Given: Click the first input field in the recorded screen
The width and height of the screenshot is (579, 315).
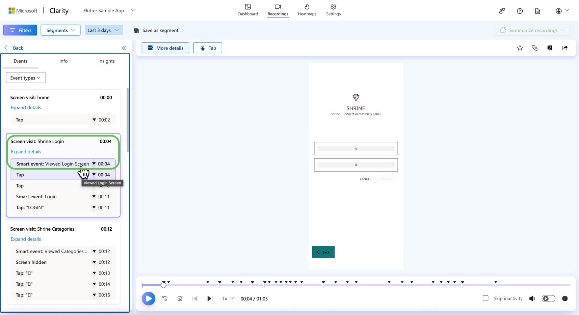Looking at the screenshot, I should pos(356,149).
